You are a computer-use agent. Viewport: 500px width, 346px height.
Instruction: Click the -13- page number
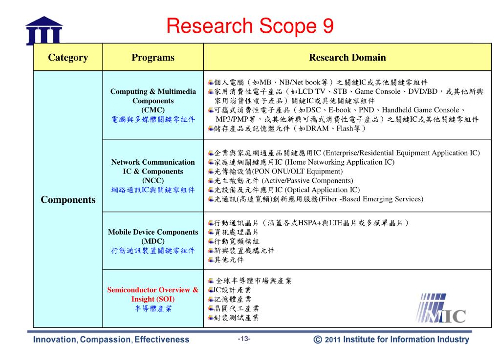tap(244, 339)
